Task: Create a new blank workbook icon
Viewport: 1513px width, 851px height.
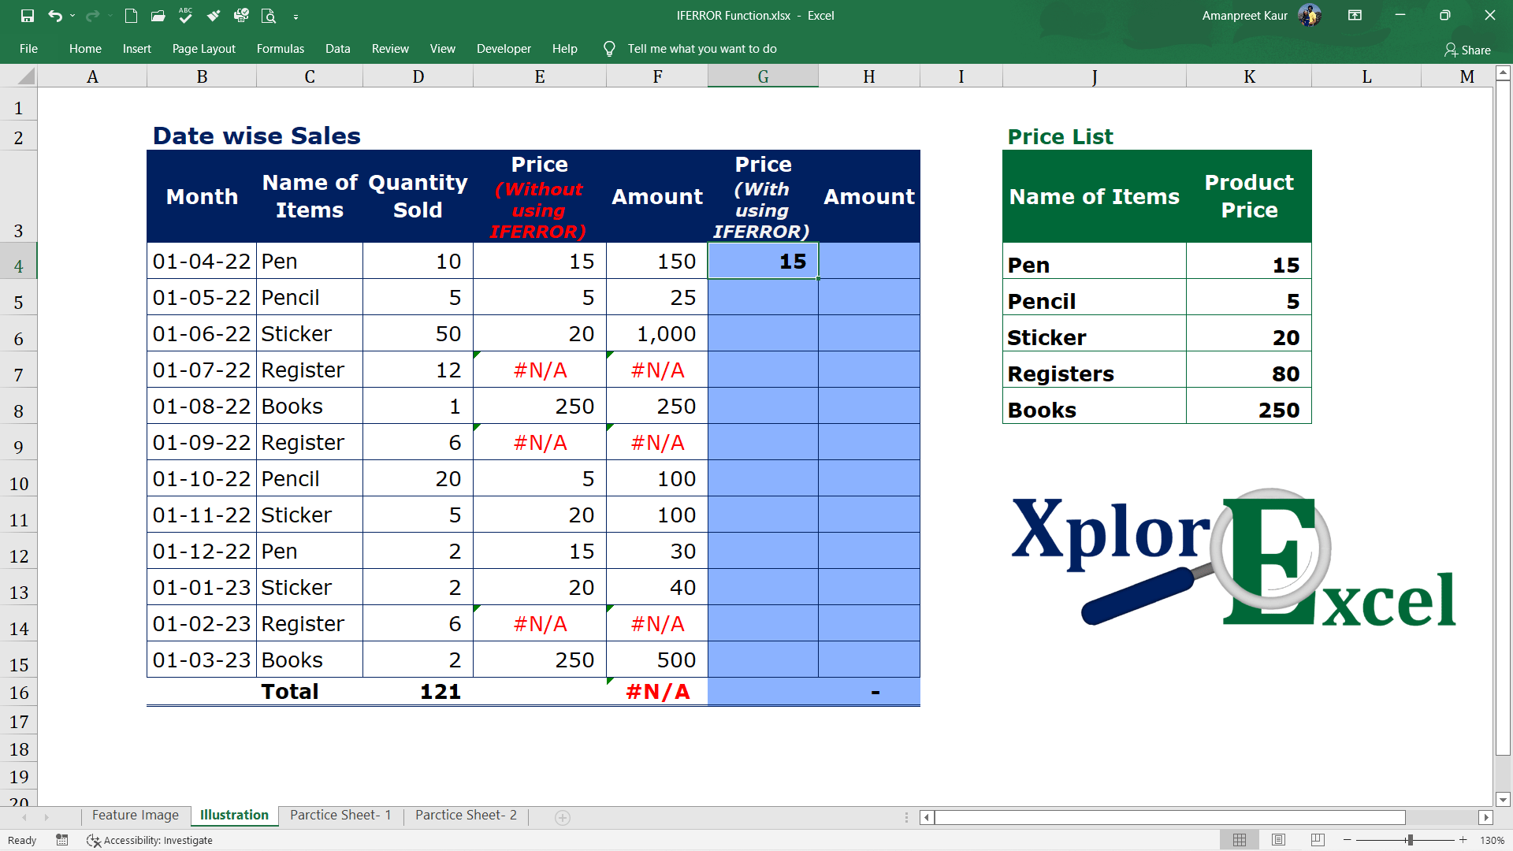Action: click(x=132, y=16)
